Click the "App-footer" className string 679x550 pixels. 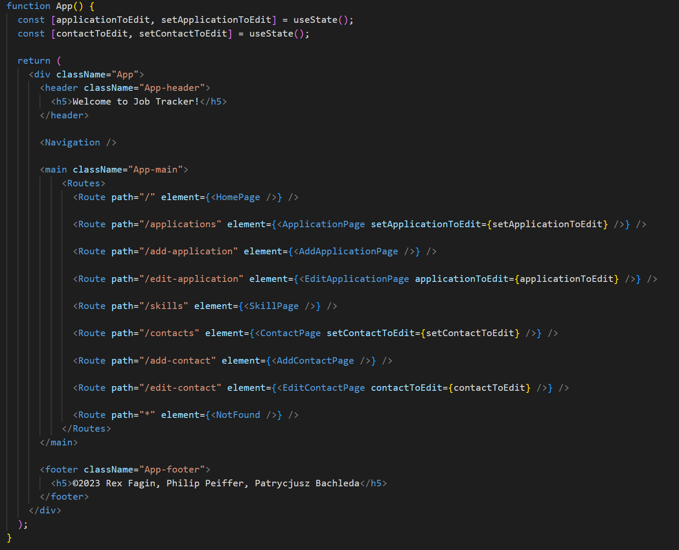tap(172, 470)
